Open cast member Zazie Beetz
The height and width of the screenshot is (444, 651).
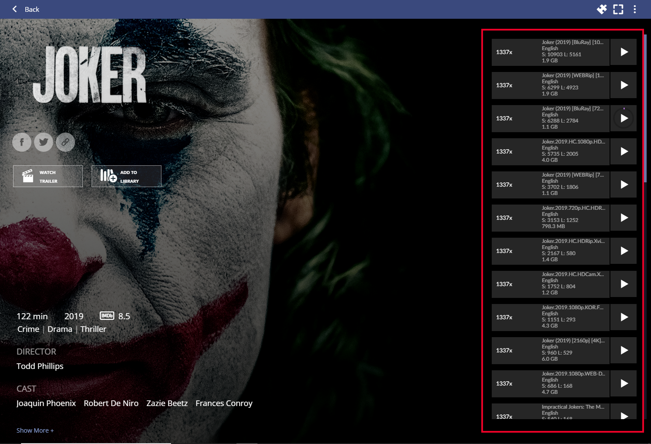click(x=167, y=403)
